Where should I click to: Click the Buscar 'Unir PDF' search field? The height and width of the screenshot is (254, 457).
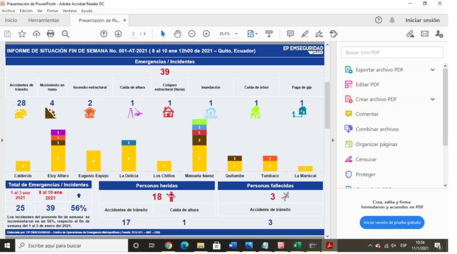(x=392, y=53)
